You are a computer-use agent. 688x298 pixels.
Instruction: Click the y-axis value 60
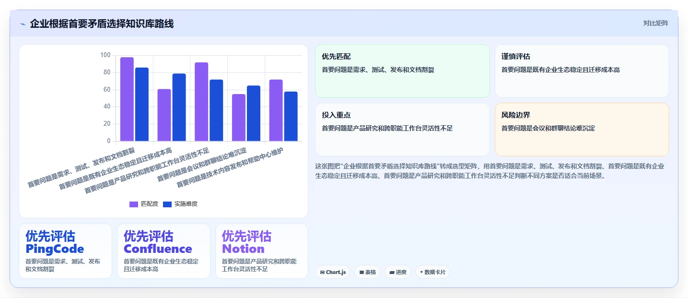pos(107,90)
